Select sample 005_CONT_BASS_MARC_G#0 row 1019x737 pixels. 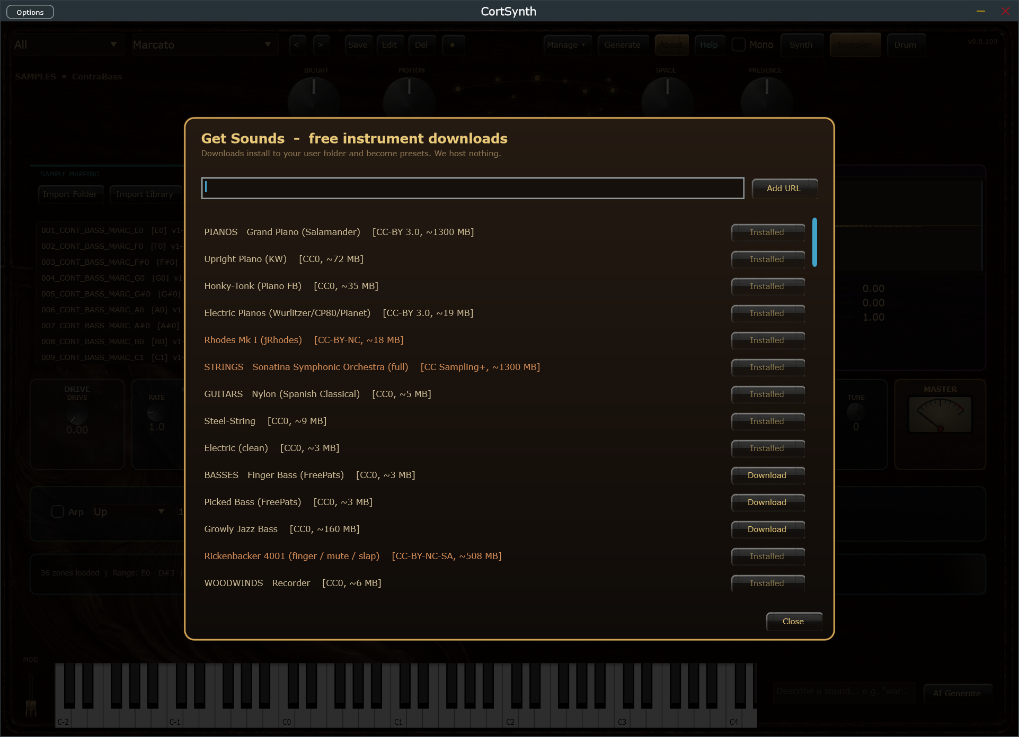(x=111, y=294)
